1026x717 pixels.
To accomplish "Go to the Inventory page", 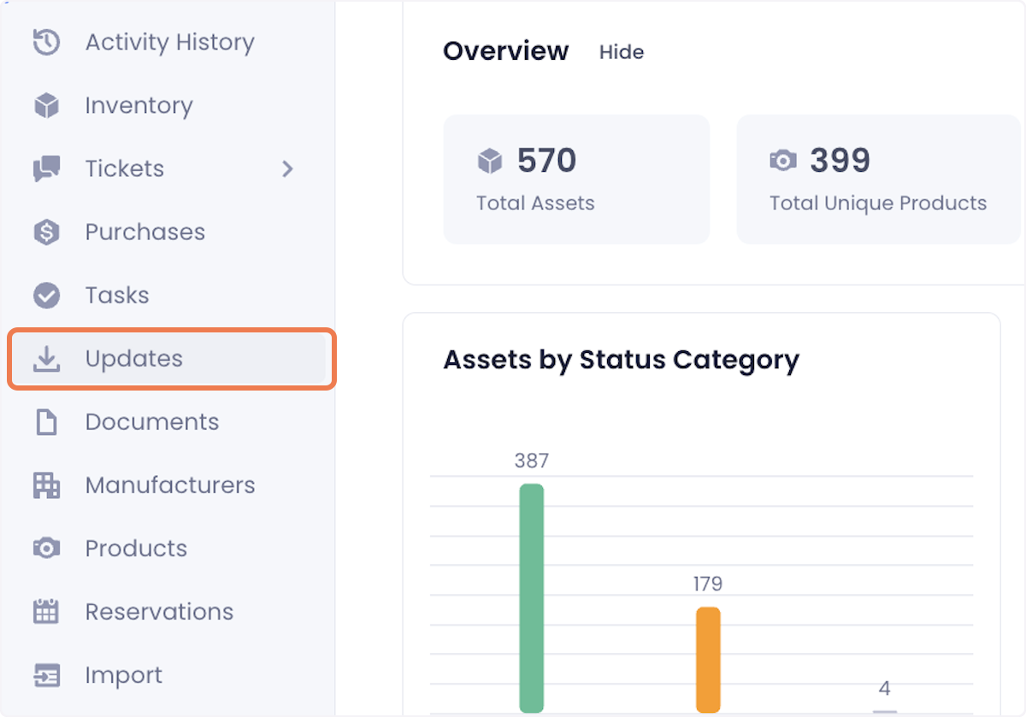I will click(139, 106).
